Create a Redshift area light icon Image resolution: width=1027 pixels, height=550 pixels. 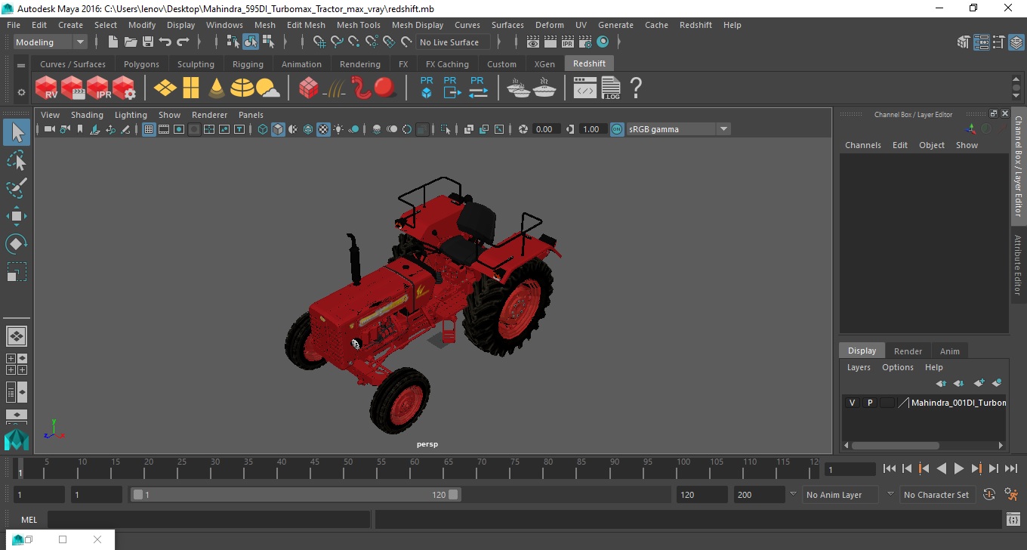165,88
